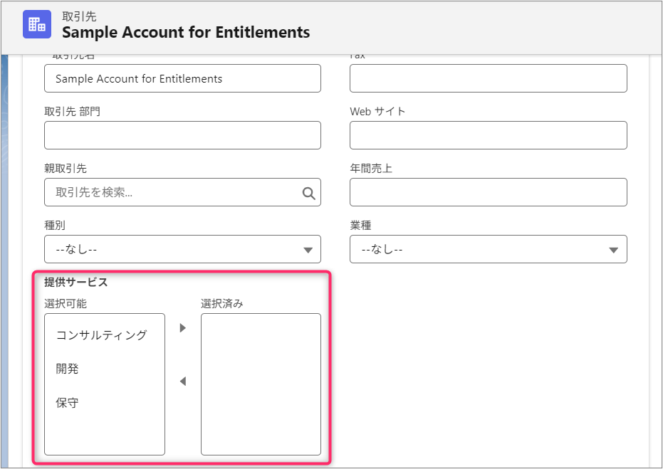663x469 pixels.
Task: Focus the Web サイト input field
Action: (488, 135)
